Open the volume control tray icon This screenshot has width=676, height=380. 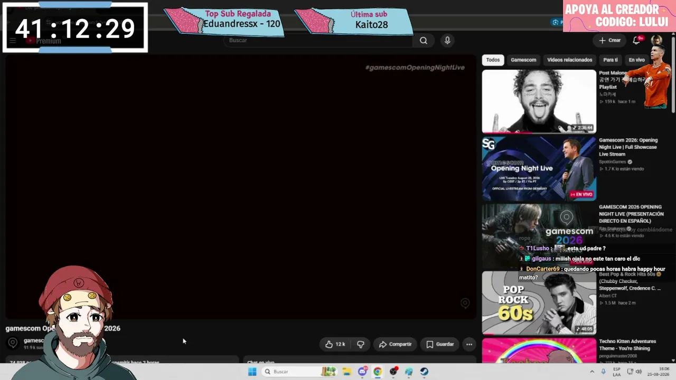(639, 372)
